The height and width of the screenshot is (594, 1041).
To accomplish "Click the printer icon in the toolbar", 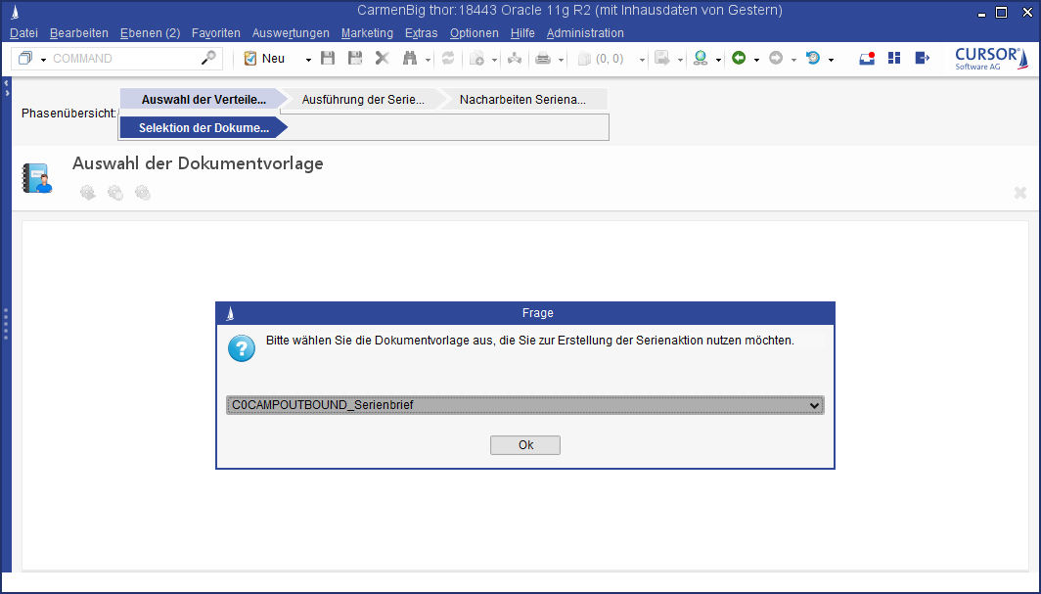I will click(542, 59).
